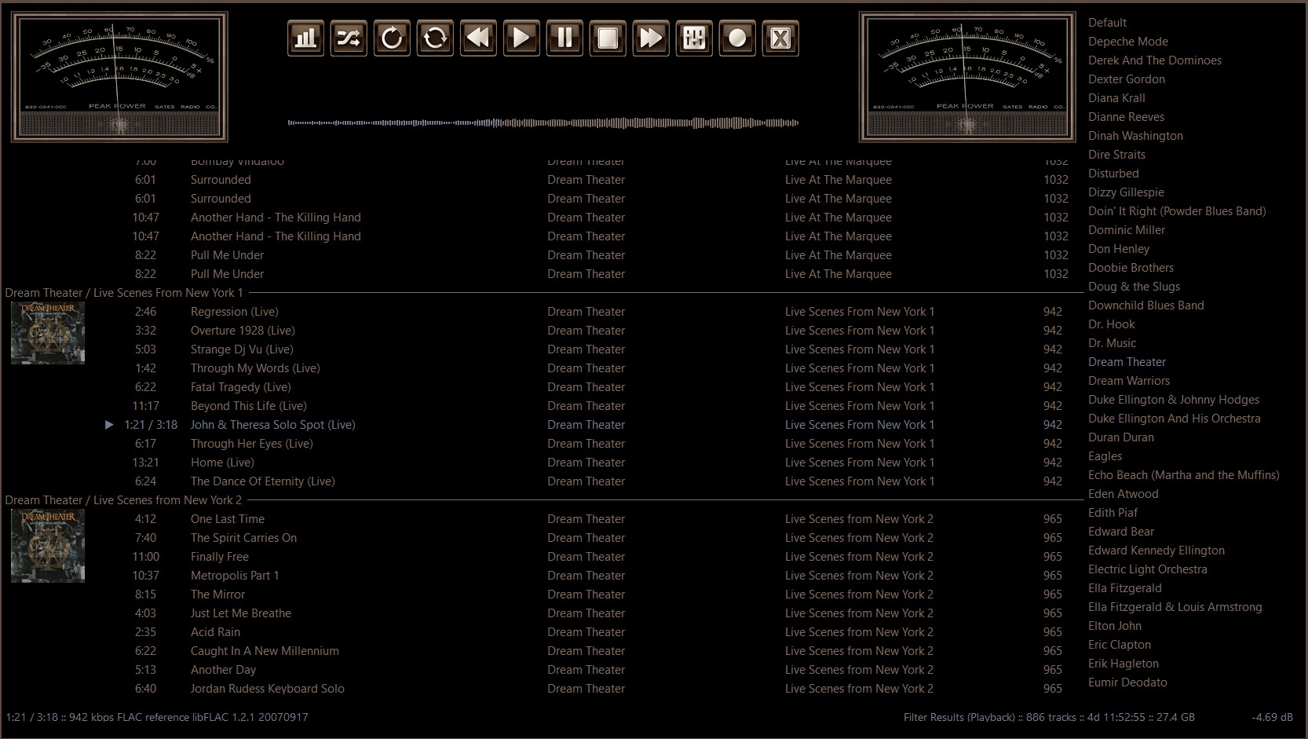Seek within the track on the waveform bar
Image resolution: width=1308 pixels, height=739 pixels.
(543, 123)
